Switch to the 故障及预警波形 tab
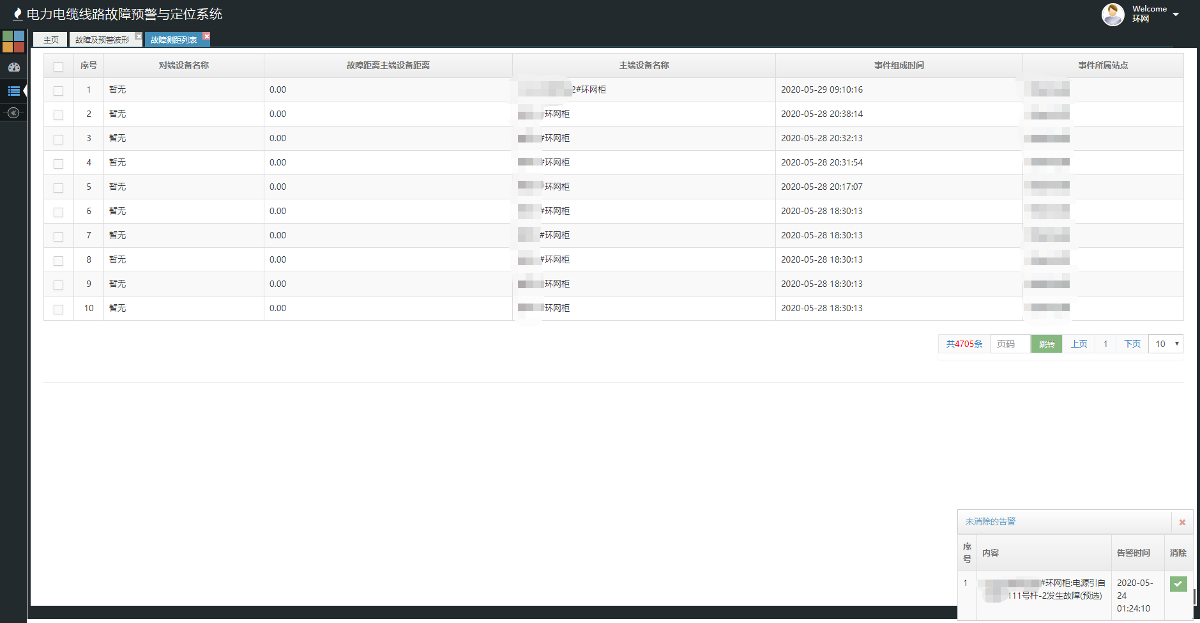 coord(102,40)
